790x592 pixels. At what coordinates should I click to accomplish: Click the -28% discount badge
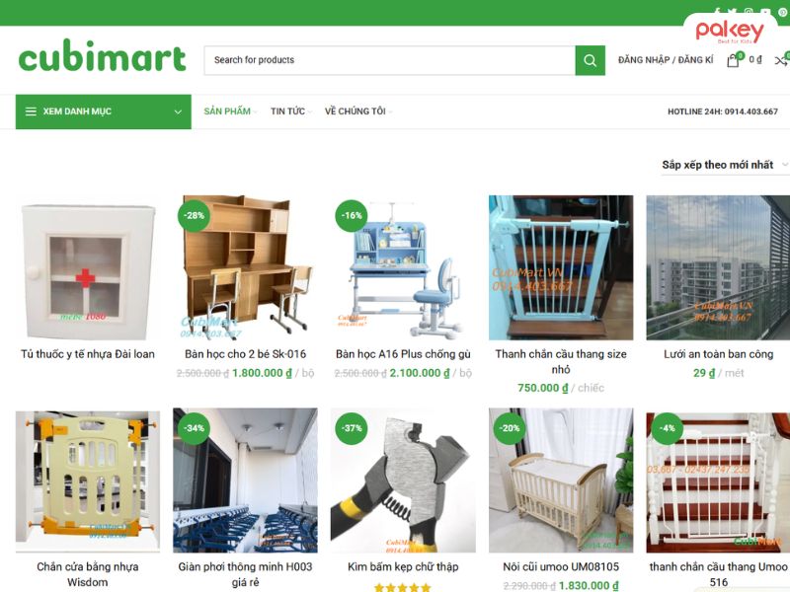(194, 215)
